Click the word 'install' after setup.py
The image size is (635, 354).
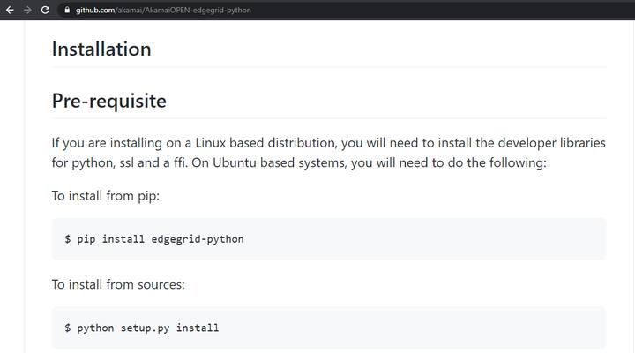(x=198, y=328)
